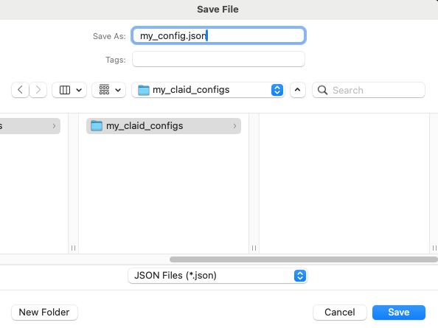Click the Save button

point(399,313)
